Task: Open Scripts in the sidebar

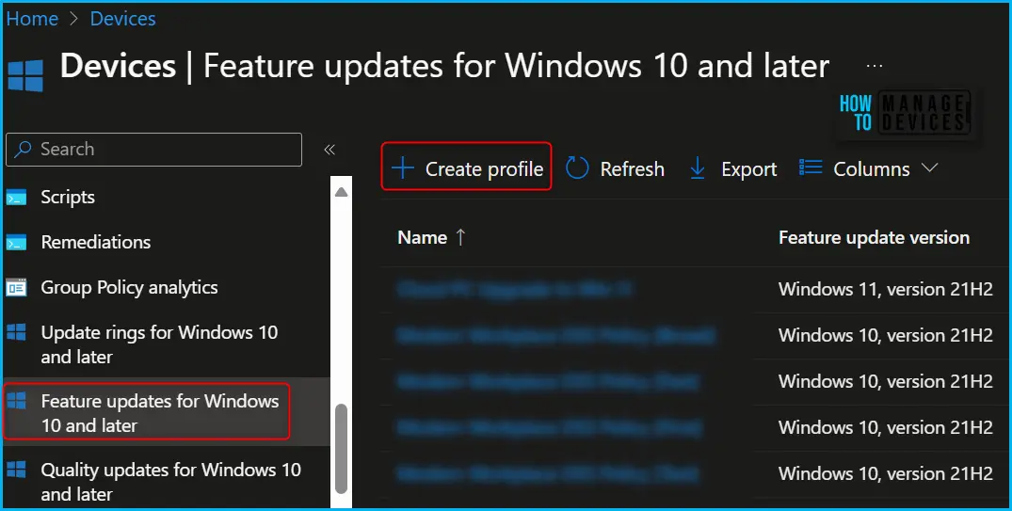Action: point(68,198)
